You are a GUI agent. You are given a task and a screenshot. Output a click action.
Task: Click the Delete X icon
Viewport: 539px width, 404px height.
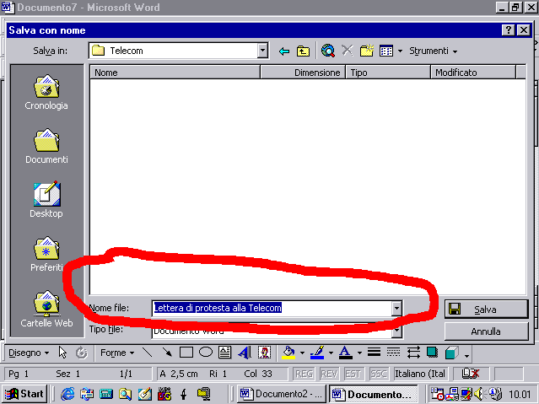pyautogui.click(x=348, y=51)
